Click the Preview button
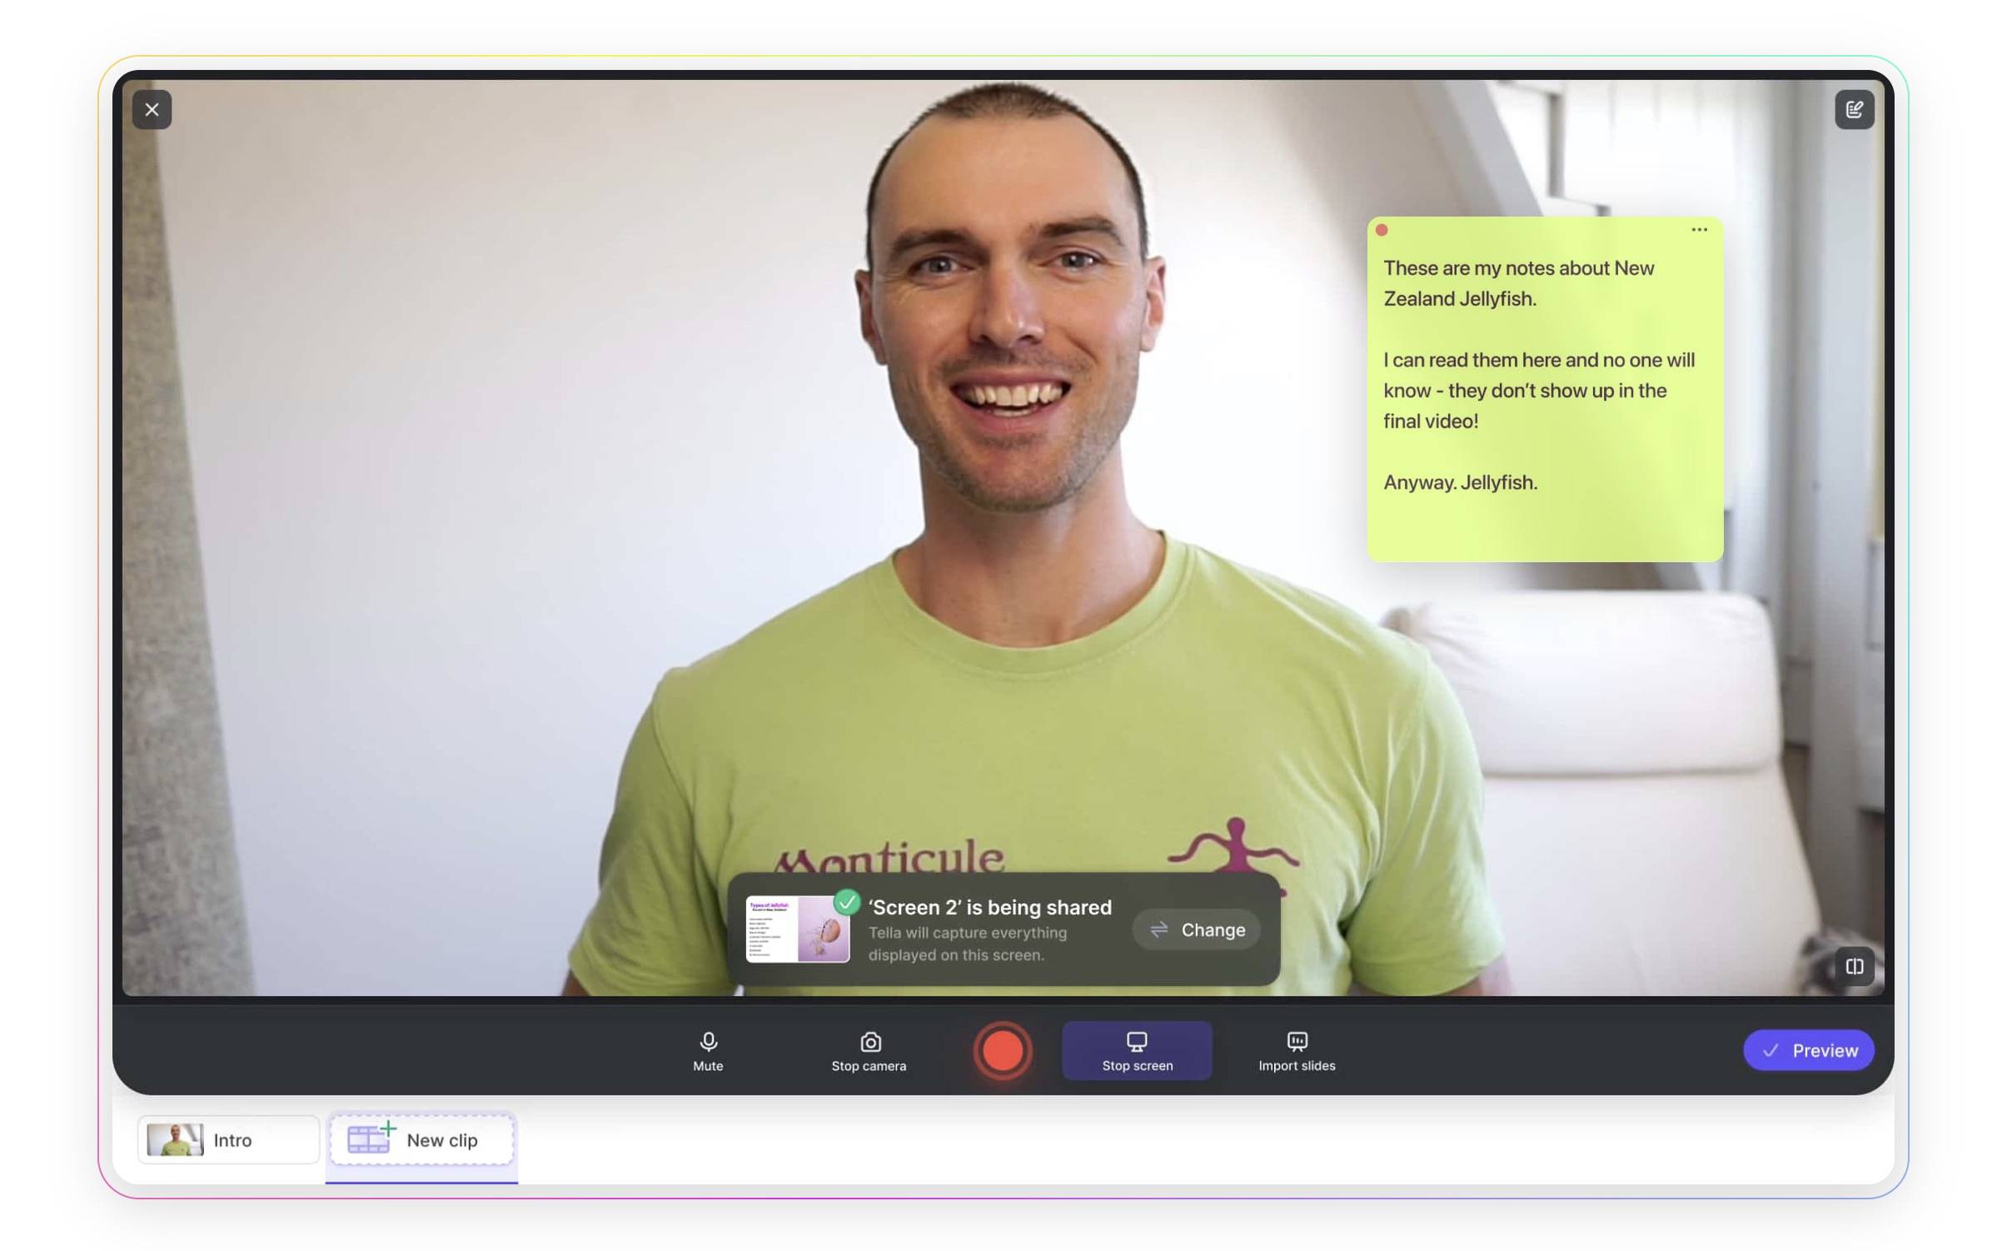2012x1251 pixels. click(x=1808, y=1050)
